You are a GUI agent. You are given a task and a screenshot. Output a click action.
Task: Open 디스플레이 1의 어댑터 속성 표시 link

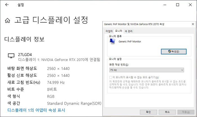tap(36, 110)
